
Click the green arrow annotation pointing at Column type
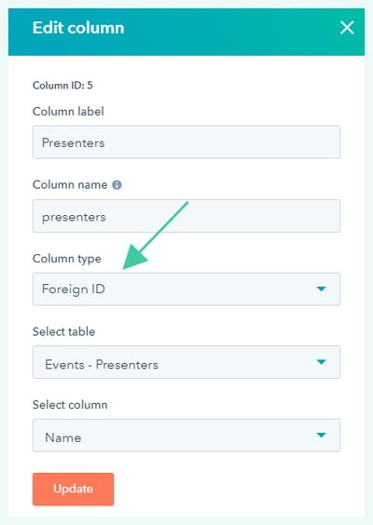click(x=156, y=236)
